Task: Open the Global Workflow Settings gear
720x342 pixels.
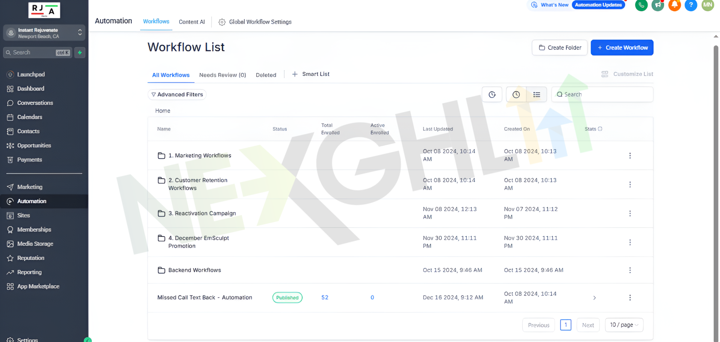Action: (x=222, y=22)
